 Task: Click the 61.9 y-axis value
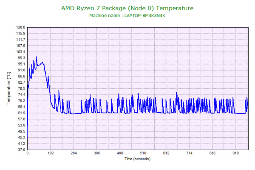[22, 113]
